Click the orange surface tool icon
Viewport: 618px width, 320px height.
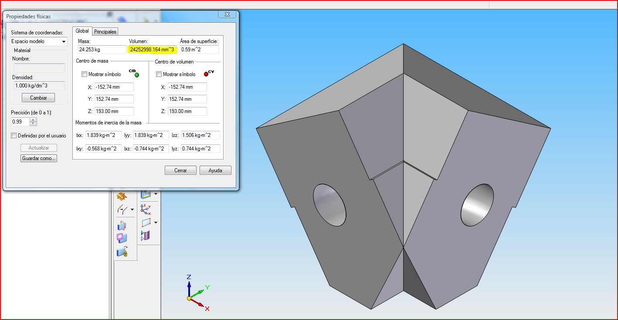point(122,196)
